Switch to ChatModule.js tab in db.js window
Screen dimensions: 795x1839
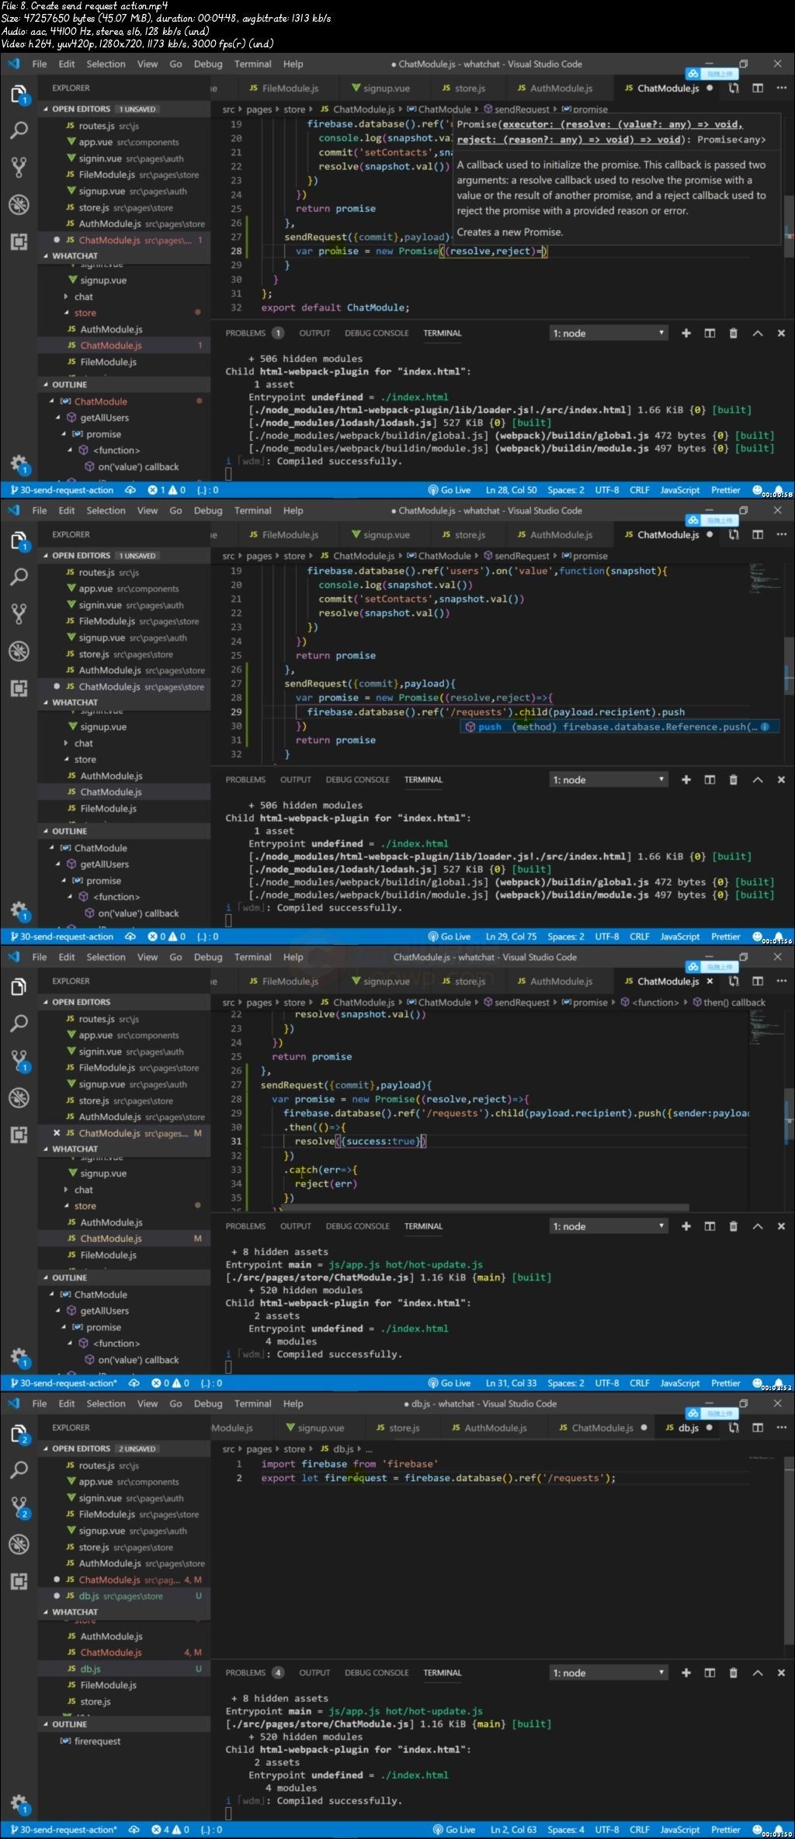(x=602, y=1427)
